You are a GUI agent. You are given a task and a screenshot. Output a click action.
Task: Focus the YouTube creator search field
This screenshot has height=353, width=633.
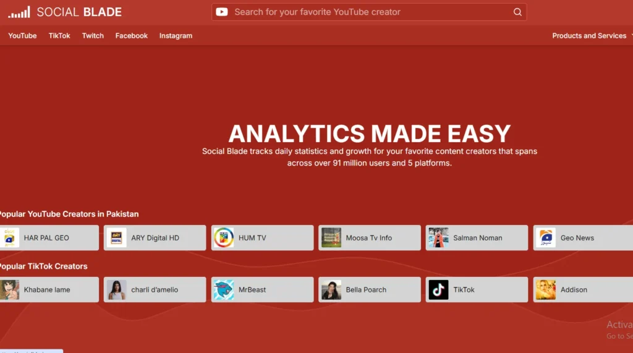(x=369, y=12)
